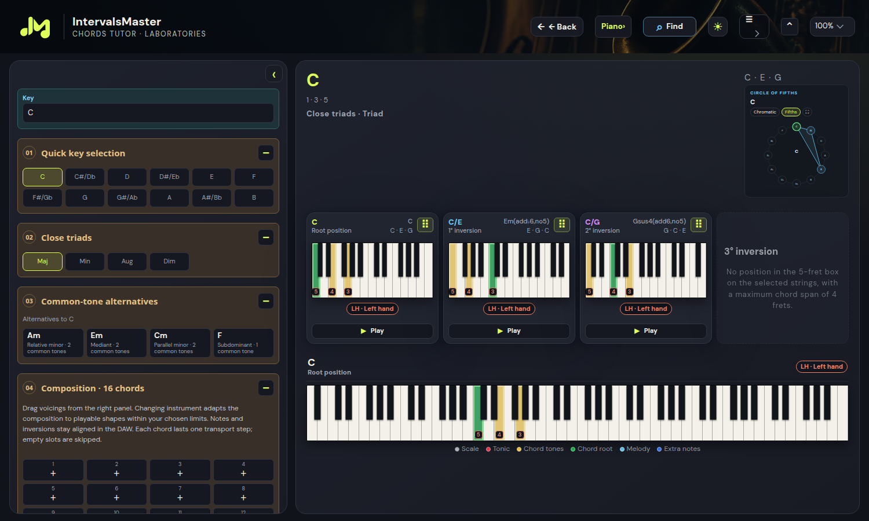The width and height of the screenshot is (869, 521).
Task: Add chord to composition slot 4
Action: point(243,470)
